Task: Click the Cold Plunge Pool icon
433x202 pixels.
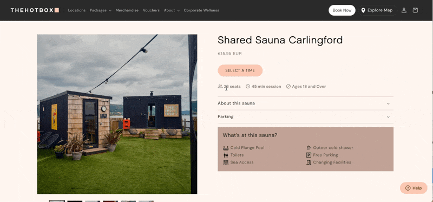Action: point(226,148)
